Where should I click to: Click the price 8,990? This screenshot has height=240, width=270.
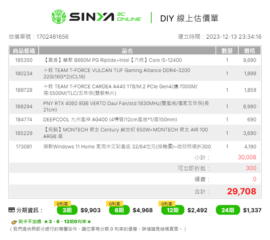tap(250, 106)
